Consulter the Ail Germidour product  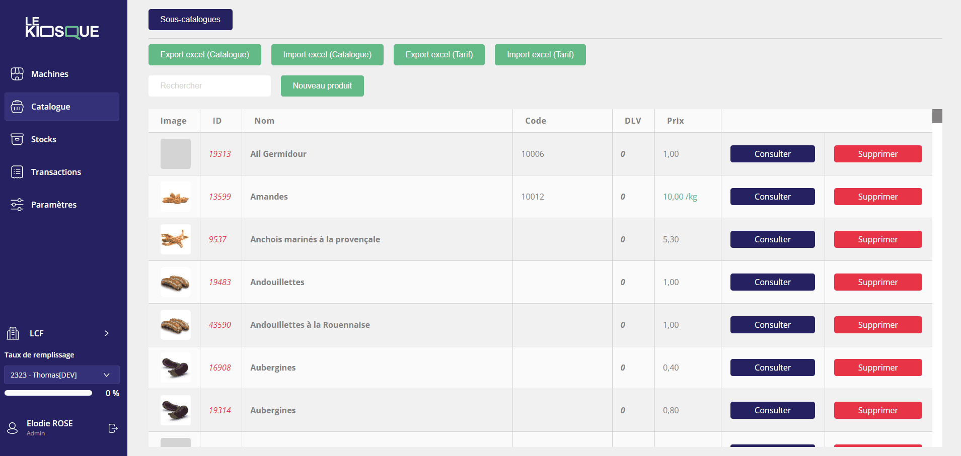click(772, 154)
